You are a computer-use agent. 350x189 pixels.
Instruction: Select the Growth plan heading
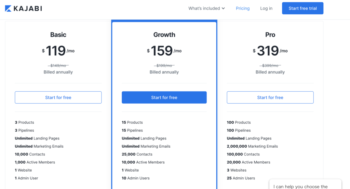tap(164, 35)
